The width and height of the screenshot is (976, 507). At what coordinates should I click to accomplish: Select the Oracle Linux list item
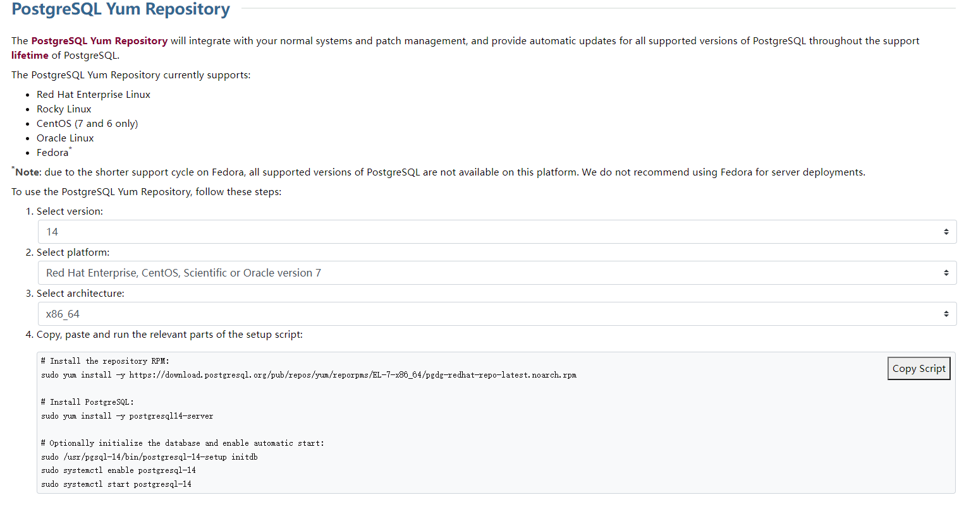(x=65, y=138)
